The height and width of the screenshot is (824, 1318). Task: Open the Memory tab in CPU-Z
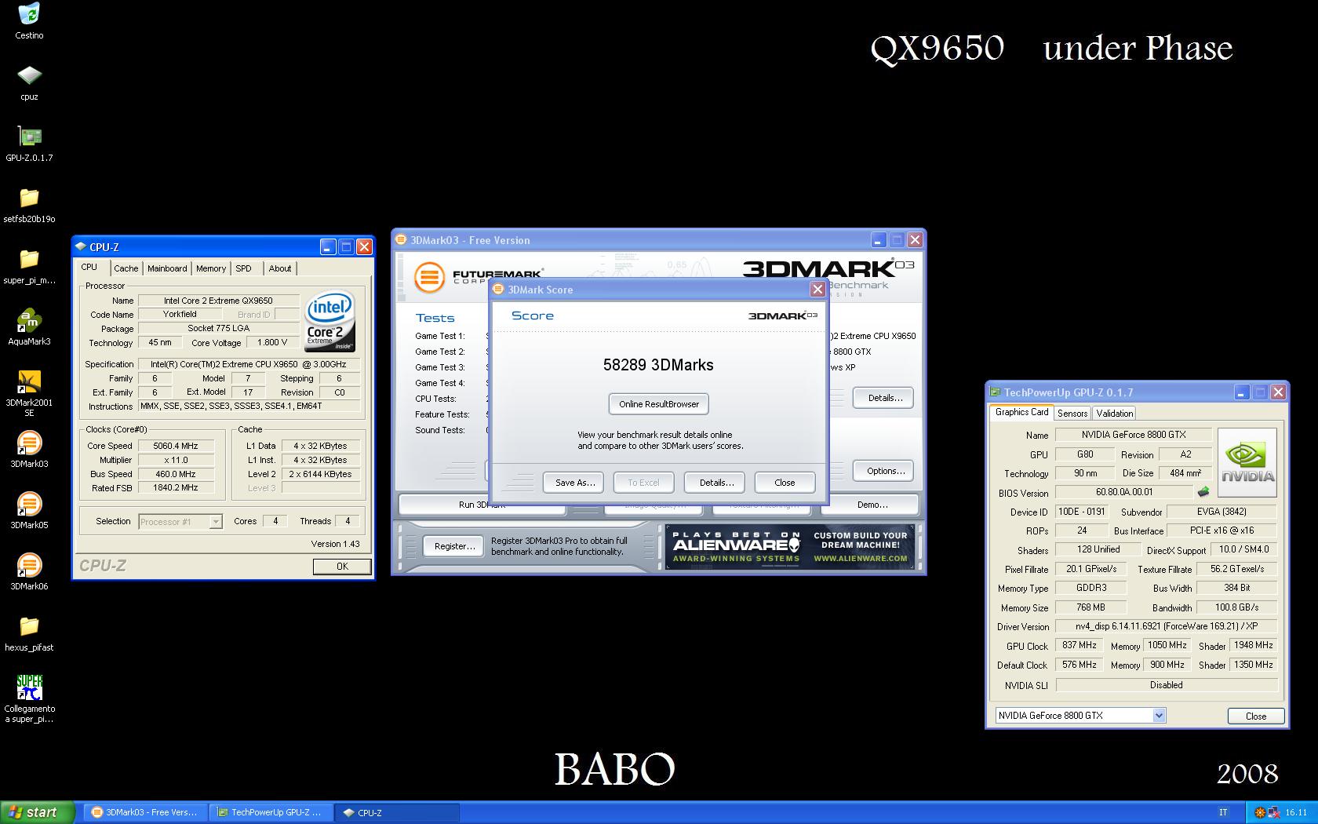pos(211,268)
